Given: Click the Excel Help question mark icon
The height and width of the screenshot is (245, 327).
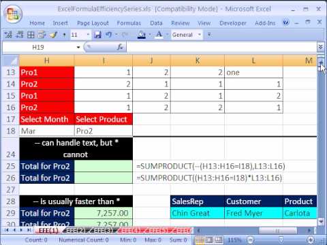Looking at the screenshot, I should (x=286, y=22).
